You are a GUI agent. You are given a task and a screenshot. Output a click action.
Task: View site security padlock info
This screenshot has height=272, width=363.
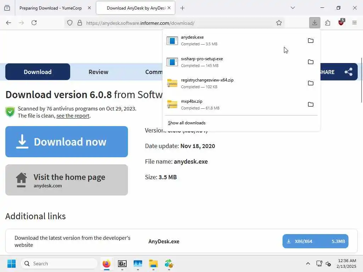click(x=80, y=23)
